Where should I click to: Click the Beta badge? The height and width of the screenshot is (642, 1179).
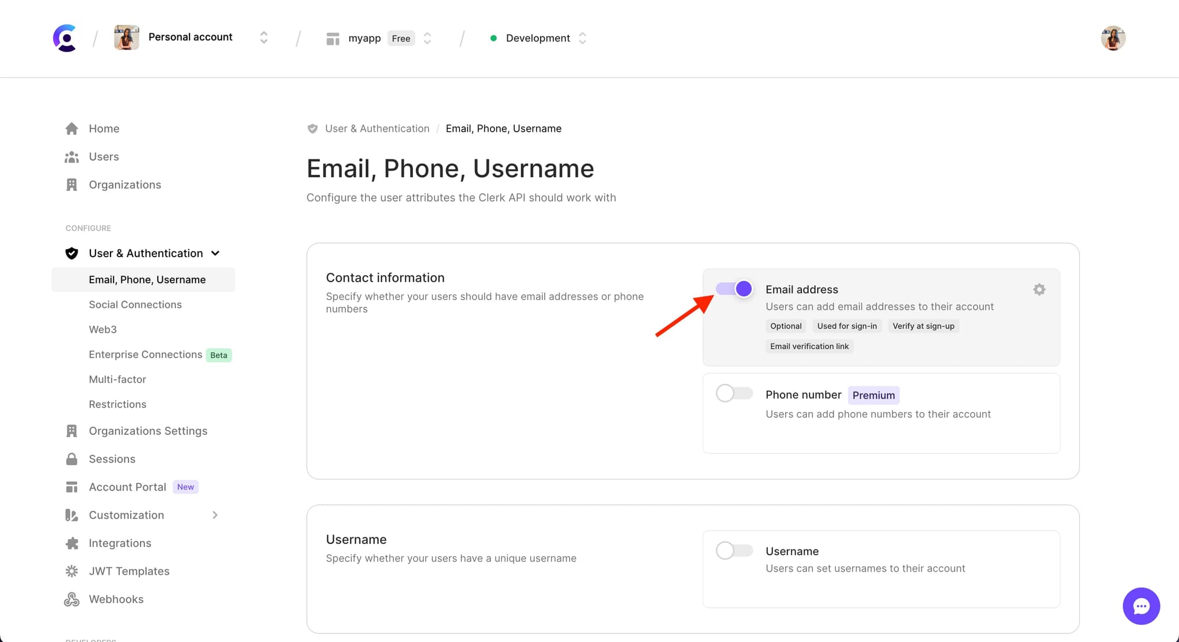[219, 355]
